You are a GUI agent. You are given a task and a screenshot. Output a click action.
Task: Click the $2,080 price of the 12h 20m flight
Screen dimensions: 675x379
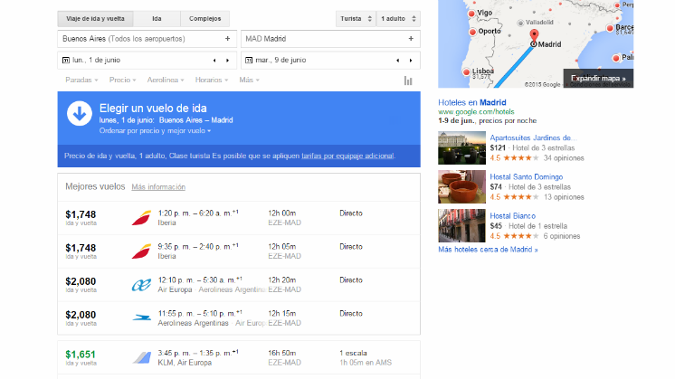click(81, 282)
